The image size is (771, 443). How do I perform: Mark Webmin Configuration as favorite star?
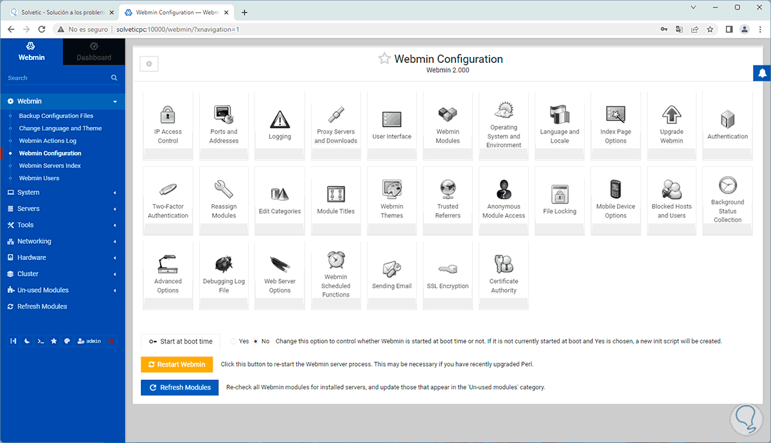pyautogui.click(x=384, y=58)
